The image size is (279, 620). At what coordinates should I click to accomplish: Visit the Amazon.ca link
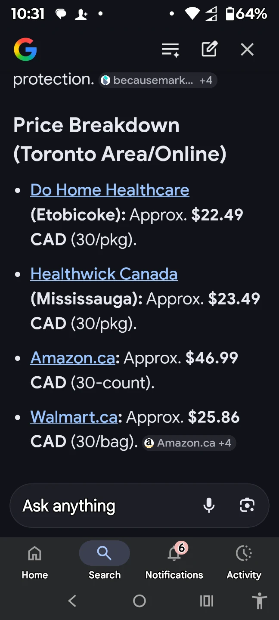coord(73,358)
